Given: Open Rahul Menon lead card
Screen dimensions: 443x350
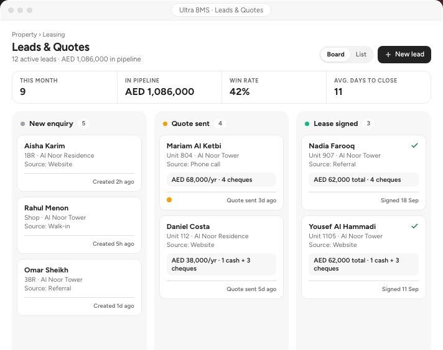Looking at the screenshot, I should [80, 225].
